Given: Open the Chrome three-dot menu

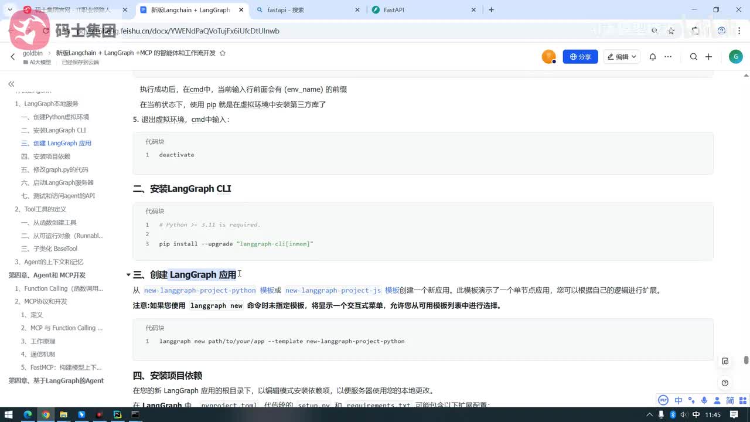Looking at the screenshot, I should pyautogui.click(x=739, y=30).
